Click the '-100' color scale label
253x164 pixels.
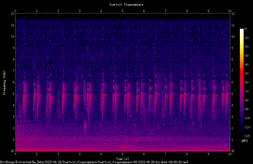tap(247, 118)
